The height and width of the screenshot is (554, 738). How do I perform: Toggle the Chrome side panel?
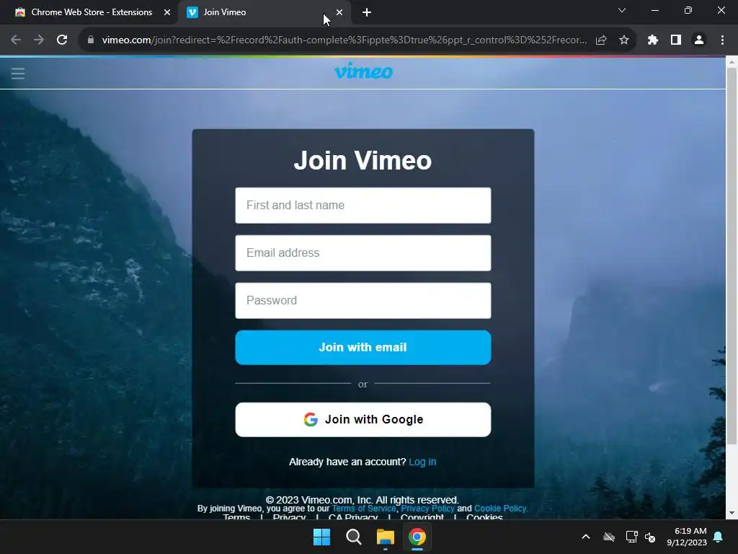click(676, 40)
